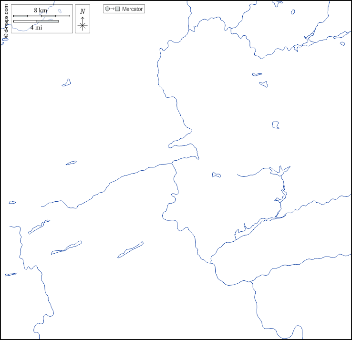Click the upper of the two small northeast lakes
Screen dimensions: 352x340
pyautogui.click(x=257, y=74)
